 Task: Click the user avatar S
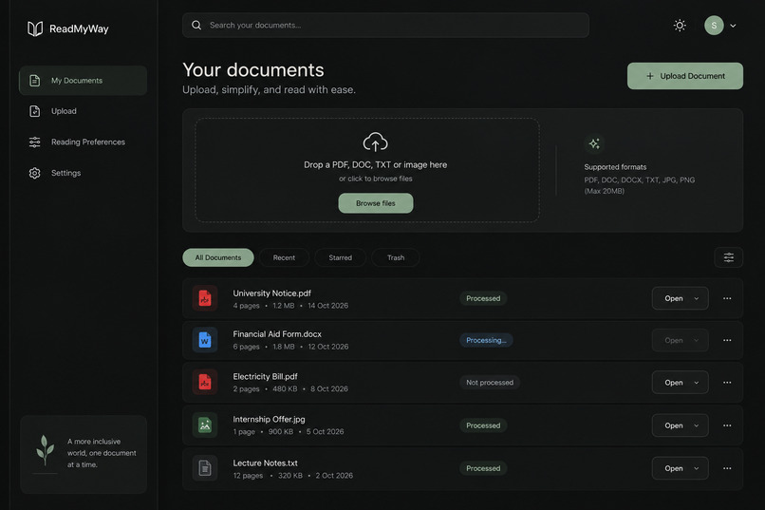[714, 26]
